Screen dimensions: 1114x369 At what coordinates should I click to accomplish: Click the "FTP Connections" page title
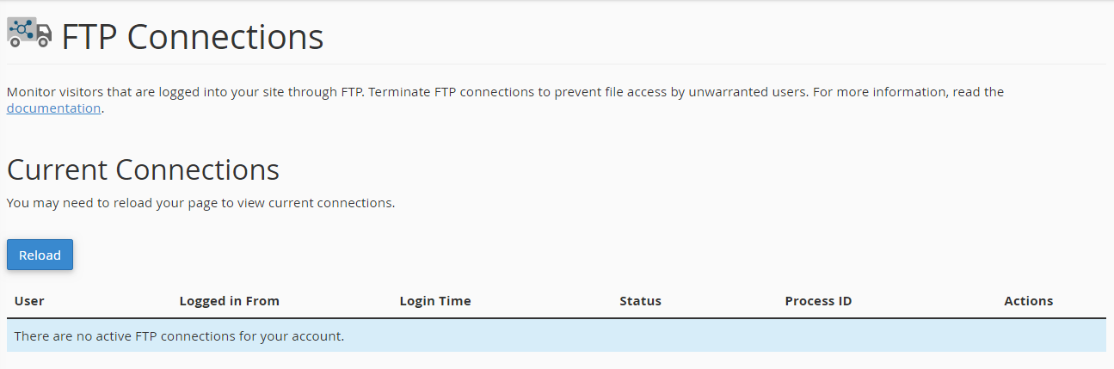coord(192,37)
